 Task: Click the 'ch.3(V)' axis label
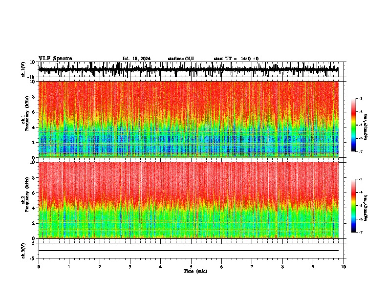coord(23,251)
